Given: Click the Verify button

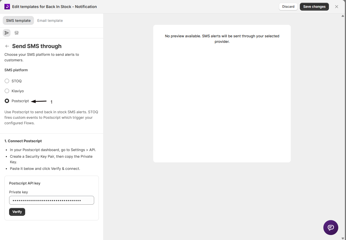Looking at the screenshot, I should (17, 212).
